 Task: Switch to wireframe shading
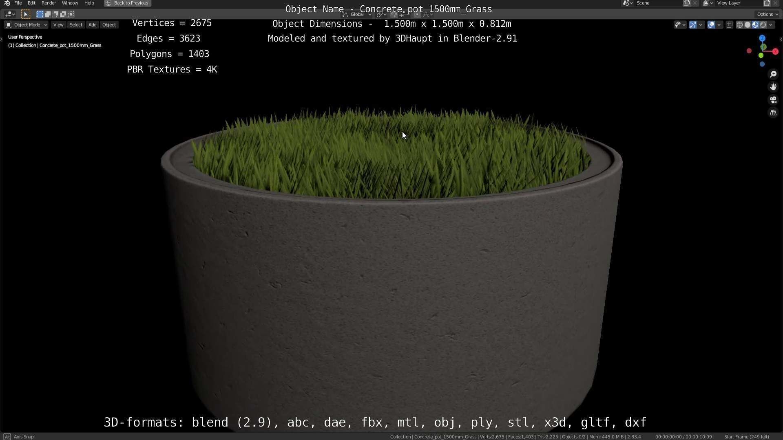coord(740,25)
